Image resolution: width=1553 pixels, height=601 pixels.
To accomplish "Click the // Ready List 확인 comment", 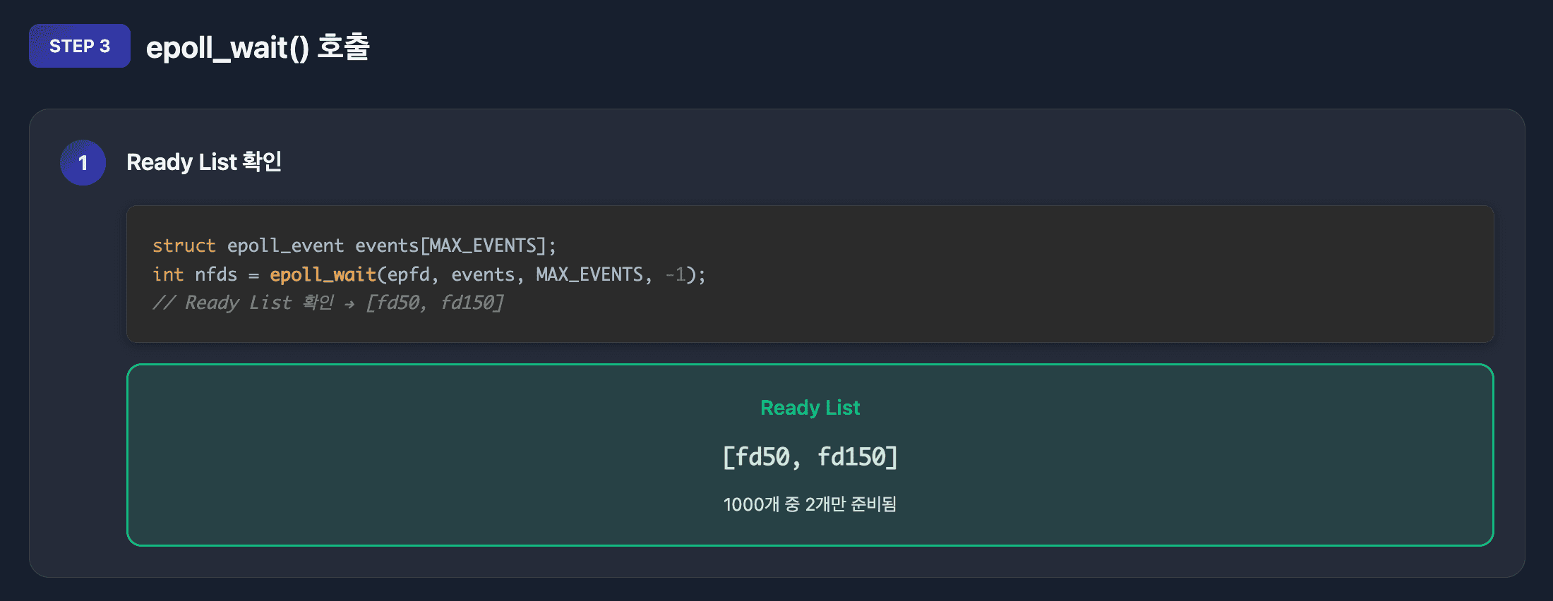I will (243, 303).
